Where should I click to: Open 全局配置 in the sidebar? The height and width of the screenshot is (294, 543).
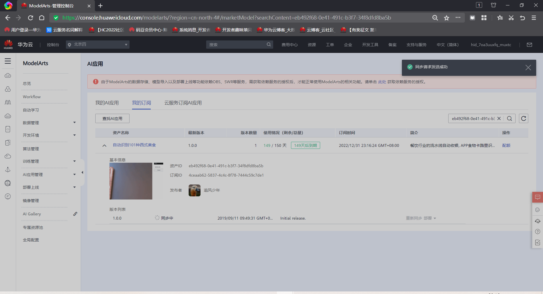[31, 240]
